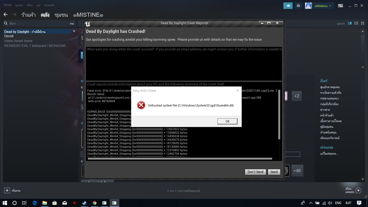Image resolution: width=368 pixels, height=207 pixels.
Task: Open the MISTINE profile tab
Action: [x=88, y=15]
